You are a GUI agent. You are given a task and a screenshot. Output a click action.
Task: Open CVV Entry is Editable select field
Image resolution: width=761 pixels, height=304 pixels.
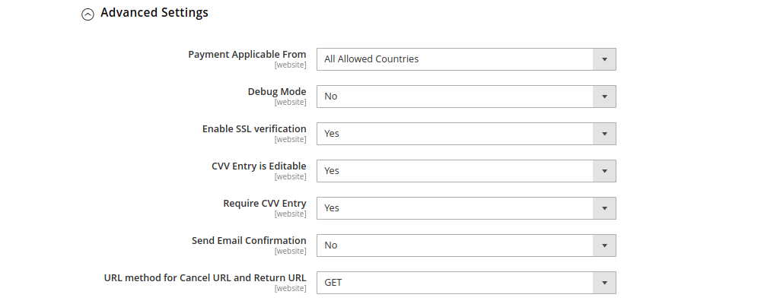click(454, 171)
